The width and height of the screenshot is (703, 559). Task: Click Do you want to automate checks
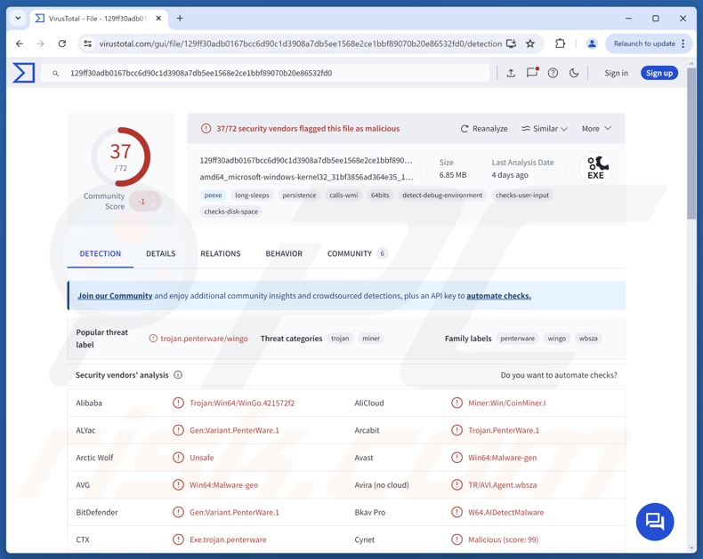[559, 375]
